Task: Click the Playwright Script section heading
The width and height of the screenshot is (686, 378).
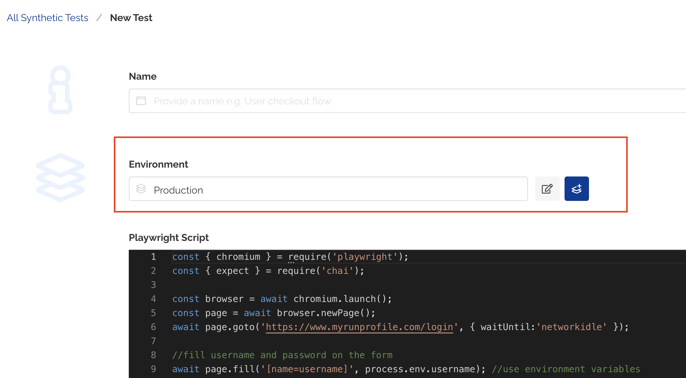Action: coord(169,238)
